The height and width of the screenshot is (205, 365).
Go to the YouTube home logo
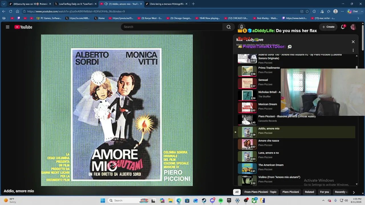tap(23, 27)
